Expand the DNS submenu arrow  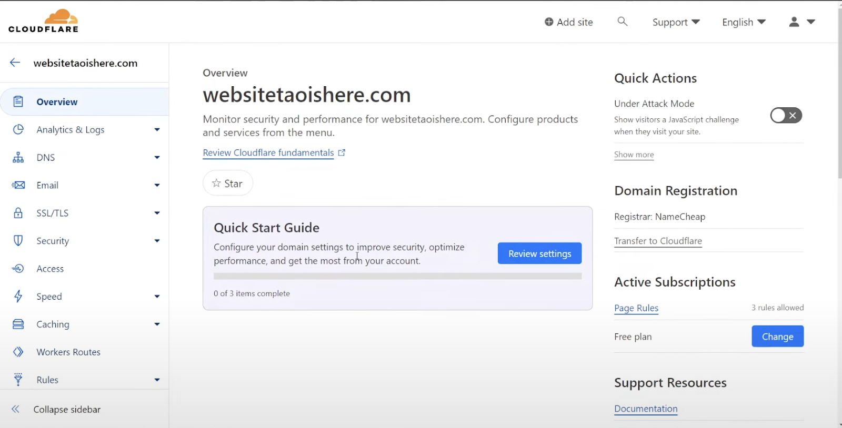click(157, 157)
